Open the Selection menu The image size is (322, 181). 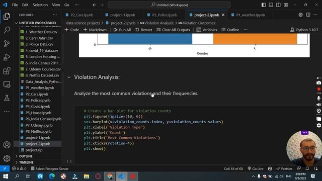pyautogui.click(x=40, y=5)
